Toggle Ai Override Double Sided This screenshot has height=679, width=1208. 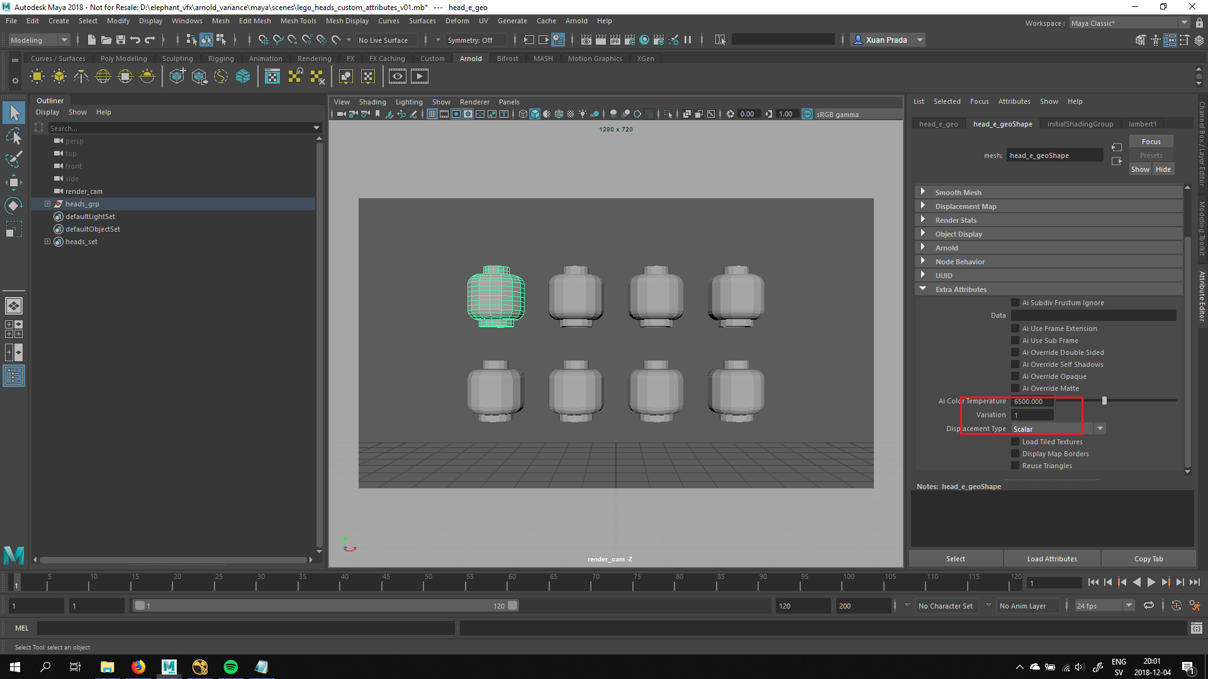point(1015,352)
